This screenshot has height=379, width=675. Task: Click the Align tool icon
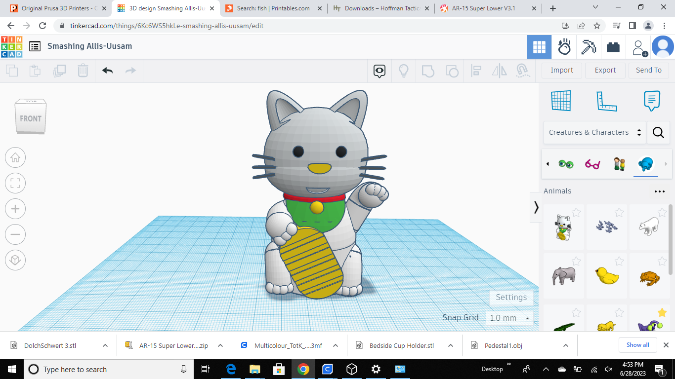[476, 71]
